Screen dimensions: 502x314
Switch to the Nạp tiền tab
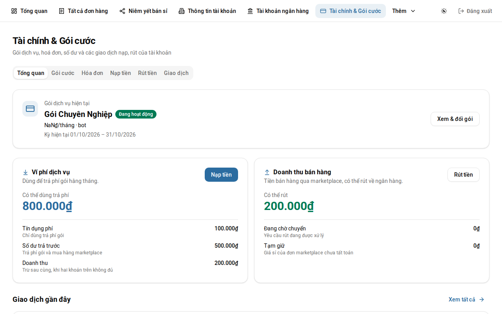[x=120, y=73]
